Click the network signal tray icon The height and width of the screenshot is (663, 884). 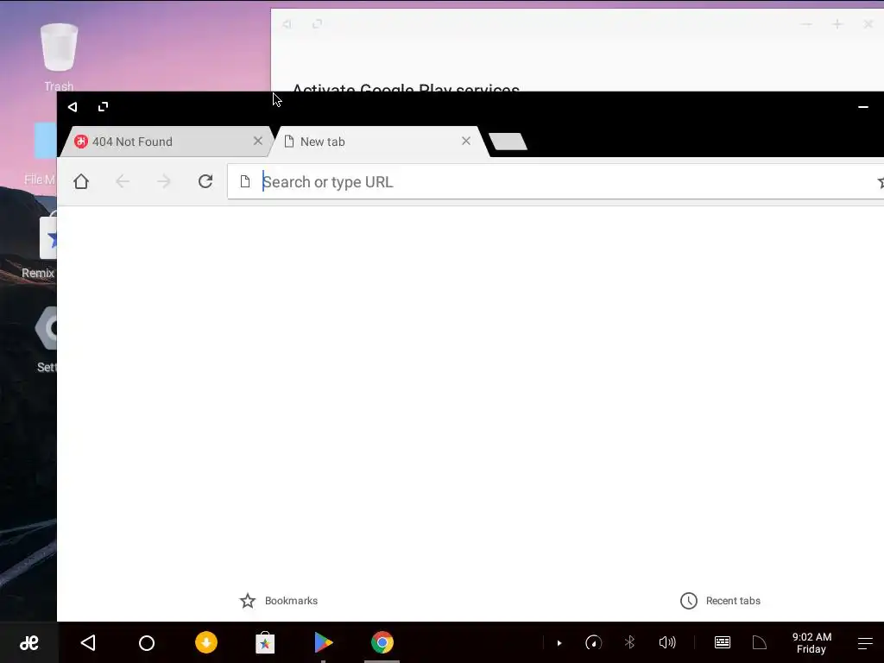pyautogui.click(x=760, y=642)
